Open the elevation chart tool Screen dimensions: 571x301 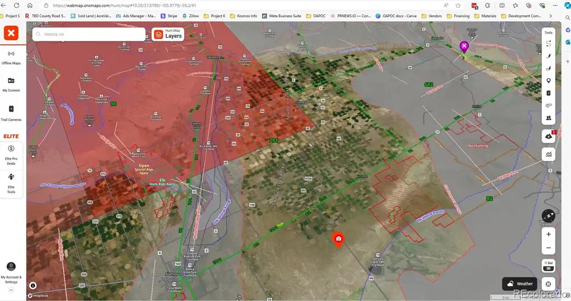pos(549,154)
